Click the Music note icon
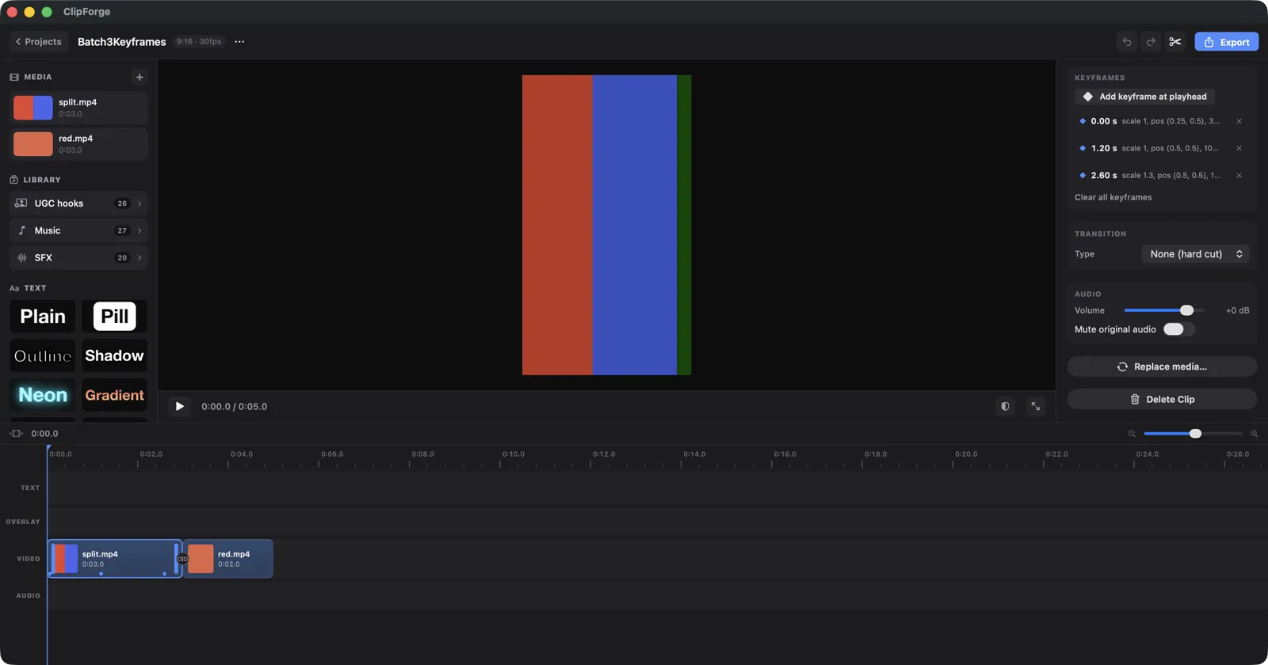The width and height of the screenshot is (1268, 665). tap(21, 230)
